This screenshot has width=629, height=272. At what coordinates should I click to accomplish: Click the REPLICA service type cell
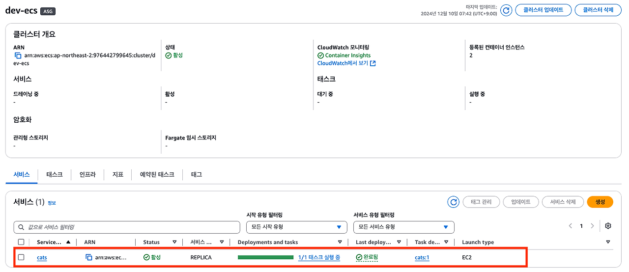coord(201,257)
